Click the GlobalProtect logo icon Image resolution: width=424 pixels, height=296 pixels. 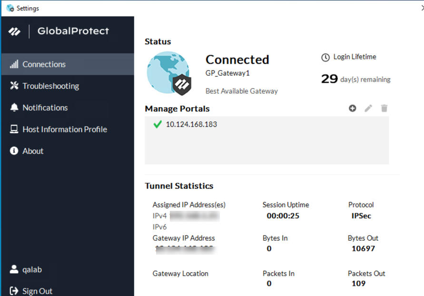(15, 32)
